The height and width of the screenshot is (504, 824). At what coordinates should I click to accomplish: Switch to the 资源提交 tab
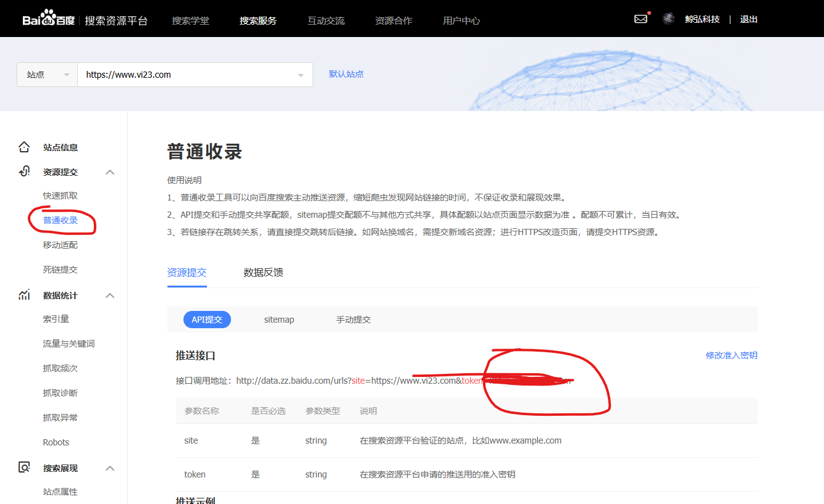click(x=187, y=273)
